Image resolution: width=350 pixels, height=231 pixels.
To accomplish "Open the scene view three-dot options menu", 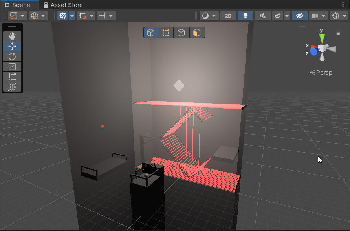I will [343, 4].
